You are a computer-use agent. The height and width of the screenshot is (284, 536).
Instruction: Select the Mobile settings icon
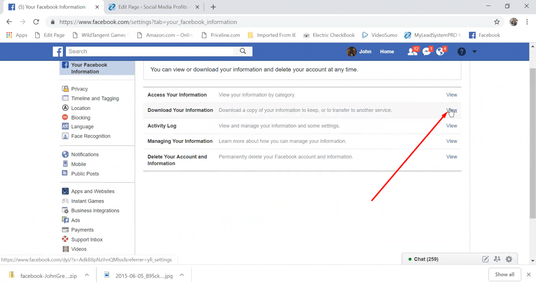[65, 164]
